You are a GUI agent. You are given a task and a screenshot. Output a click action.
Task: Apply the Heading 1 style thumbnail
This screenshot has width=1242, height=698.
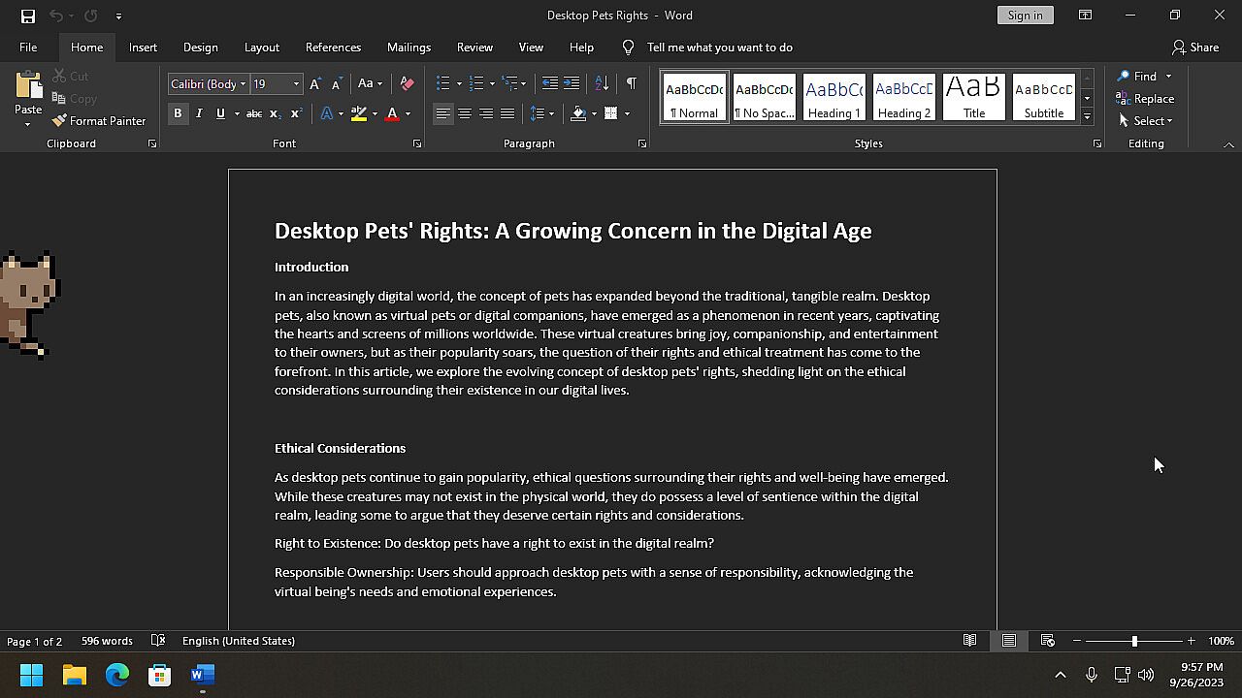[834, 97]
